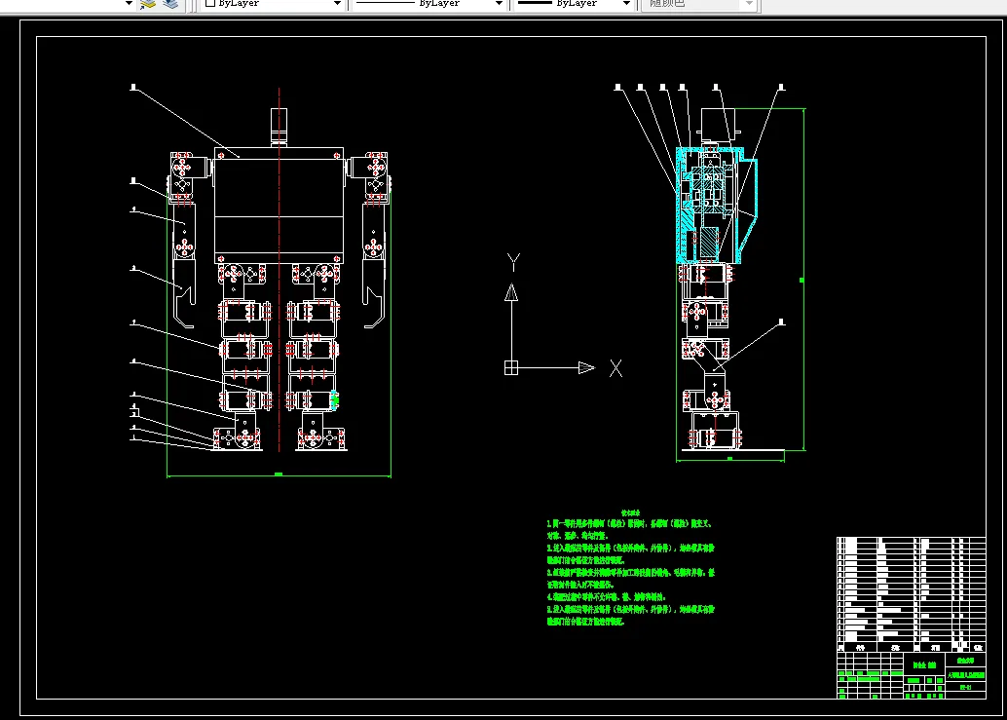Click the X axis arrowhead of UCS icon
Image resolution: width=1007 pixels, height=720 pixels.
586,368
